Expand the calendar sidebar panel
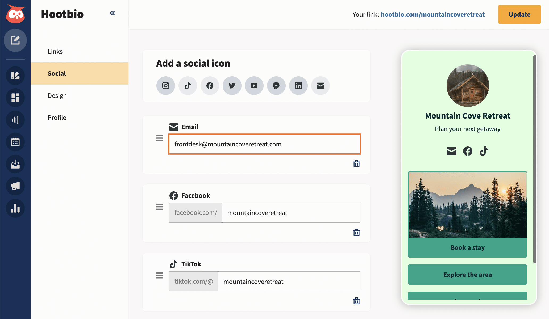Viewport: 549px width, 319px height. coord(15,142)
